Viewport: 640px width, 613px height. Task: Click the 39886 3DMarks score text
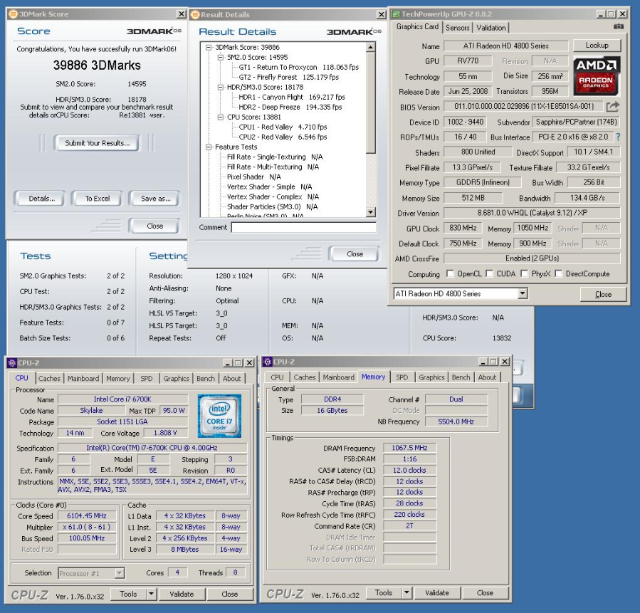pos(97,66)
